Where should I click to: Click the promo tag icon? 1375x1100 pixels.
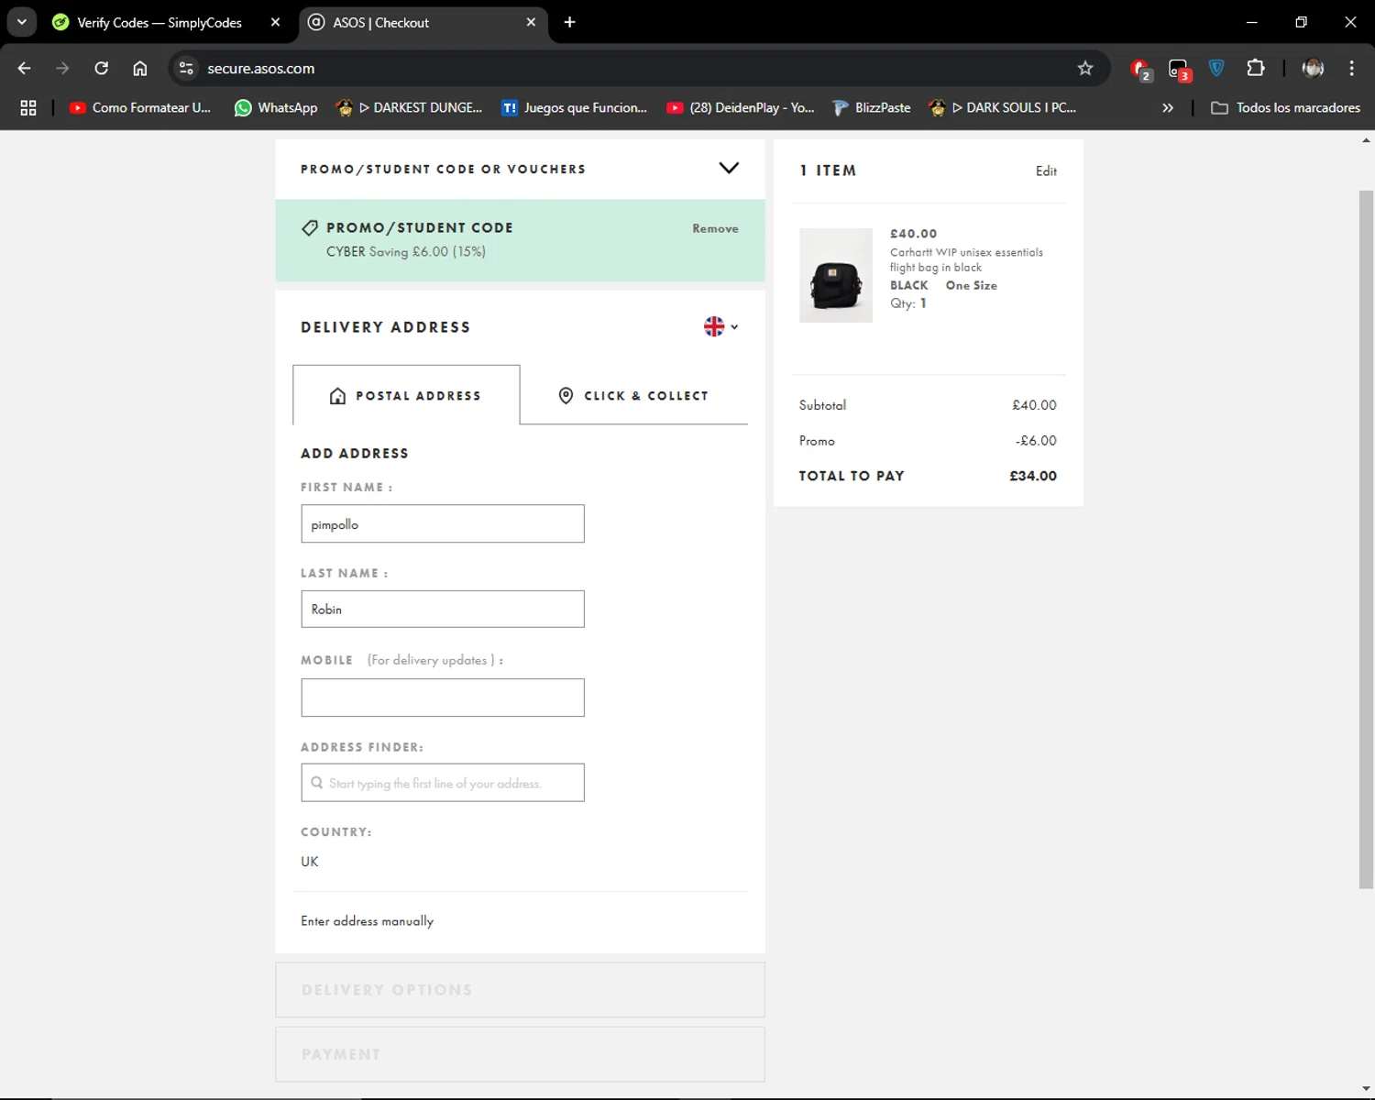(x=310, y=227)
